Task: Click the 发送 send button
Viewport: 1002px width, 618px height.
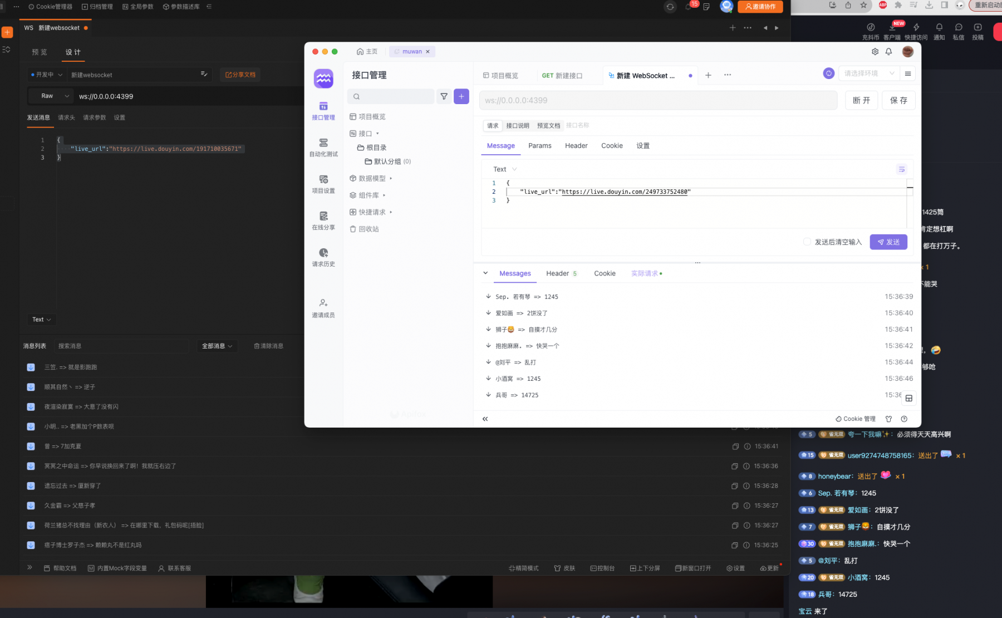Action: pos(888,242)
